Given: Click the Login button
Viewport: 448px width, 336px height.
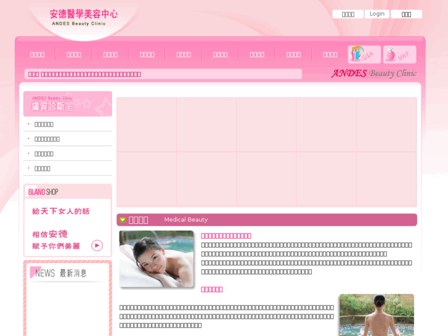Looking at the screenshot, I should point(377,14).
